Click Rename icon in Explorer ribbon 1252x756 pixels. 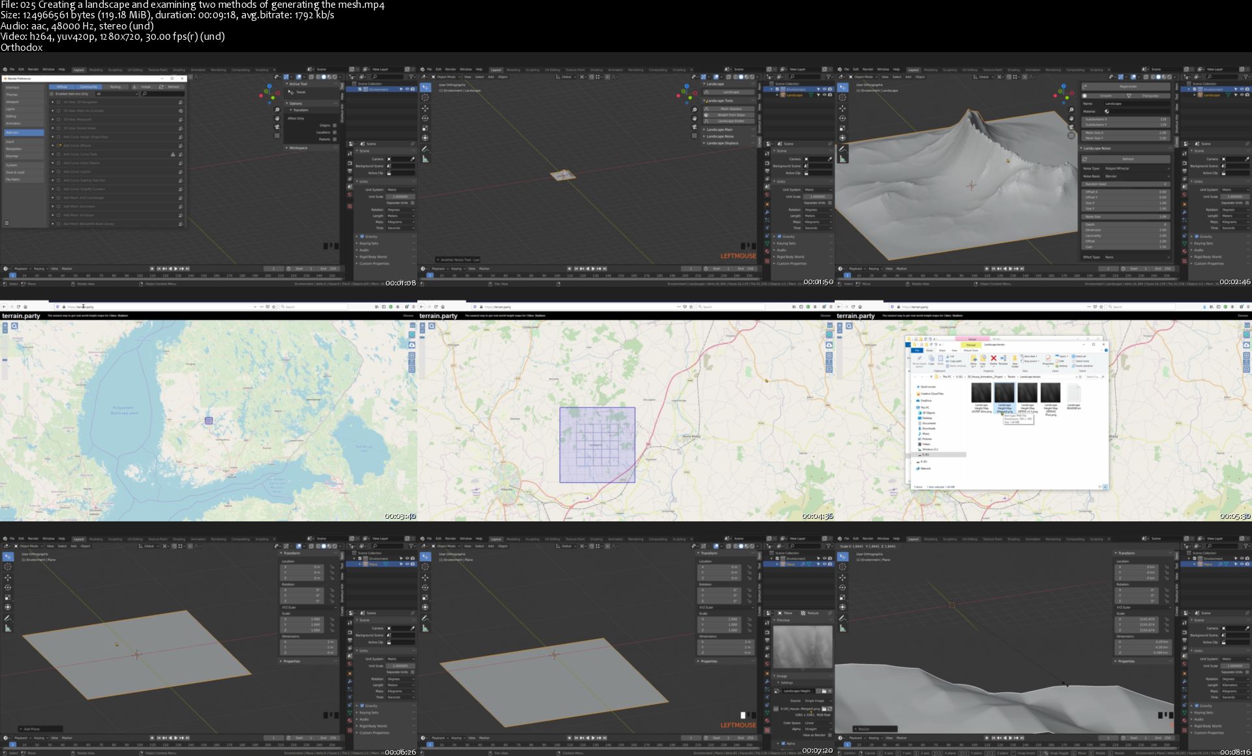pos(1003,360)
